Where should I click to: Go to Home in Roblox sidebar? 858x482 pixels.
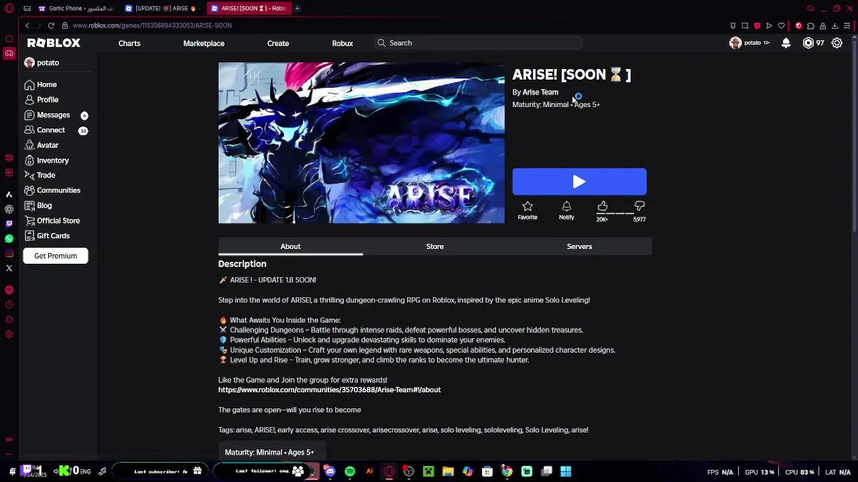(x=40, y=84)
